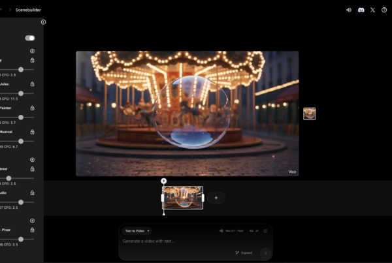Select the carousel clip thumbnail in timeline
Viewport: 392px width, 263px height.
click(x=183, y=198)
